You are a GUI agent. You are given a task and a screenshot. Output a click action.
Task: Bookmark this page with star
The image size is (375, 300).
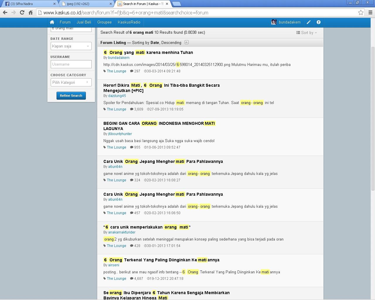[361, 13]
